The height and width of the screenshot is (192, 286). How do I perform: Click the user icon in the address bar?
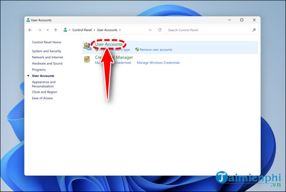[x=65, y=30]
